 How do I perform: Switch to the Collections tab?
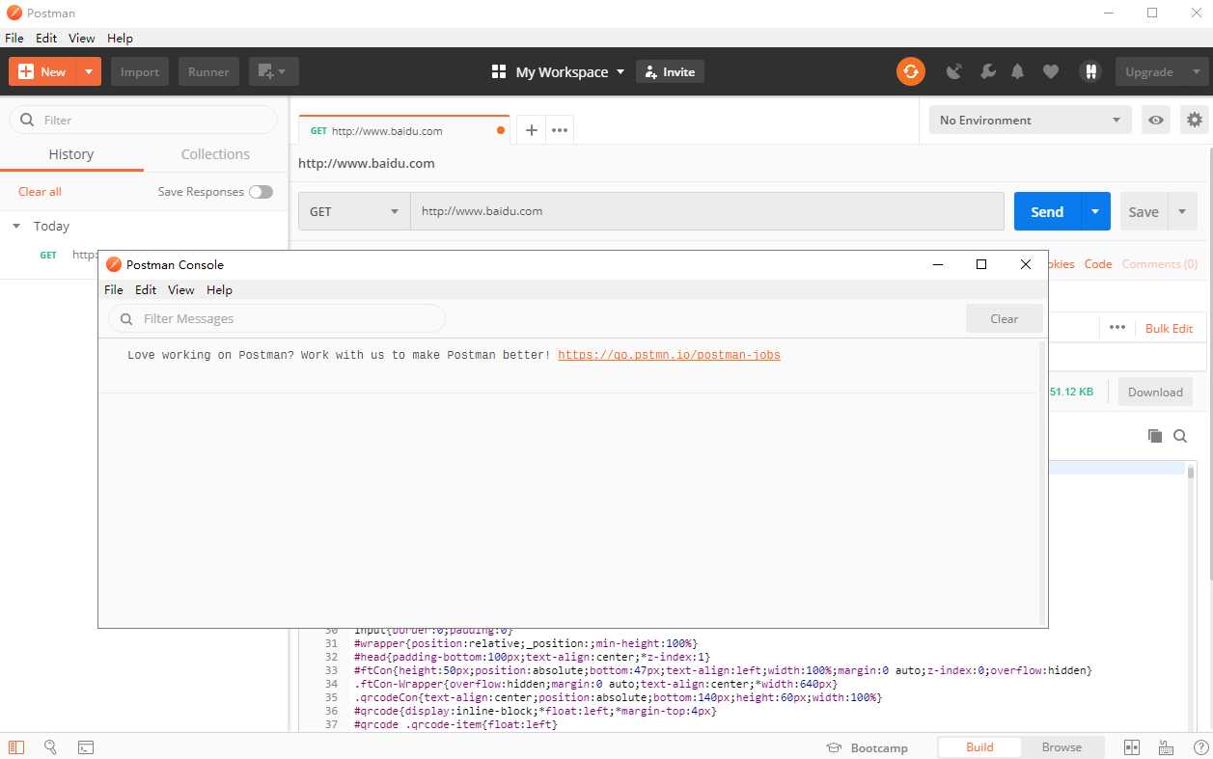tap(215, 154)
